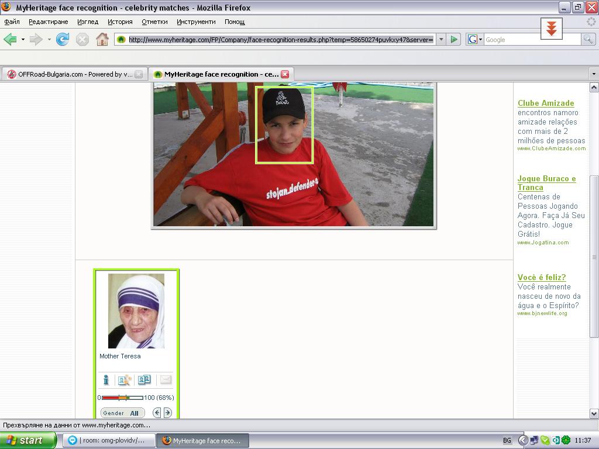Click the green Back arrow button

pos(10,40)
